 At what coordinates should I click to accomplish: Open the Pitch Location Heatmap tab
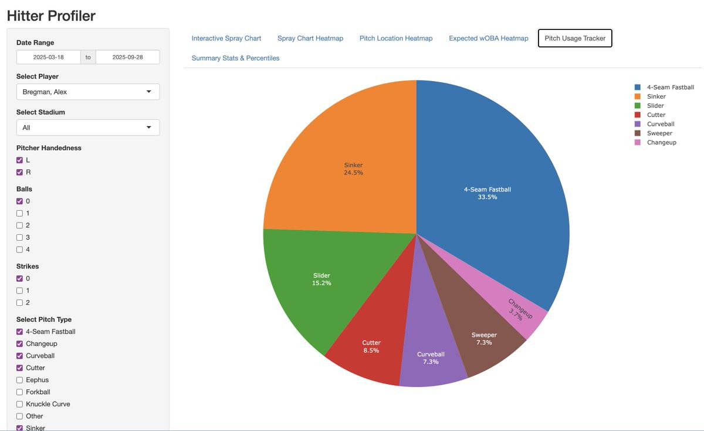coord(396,38)
